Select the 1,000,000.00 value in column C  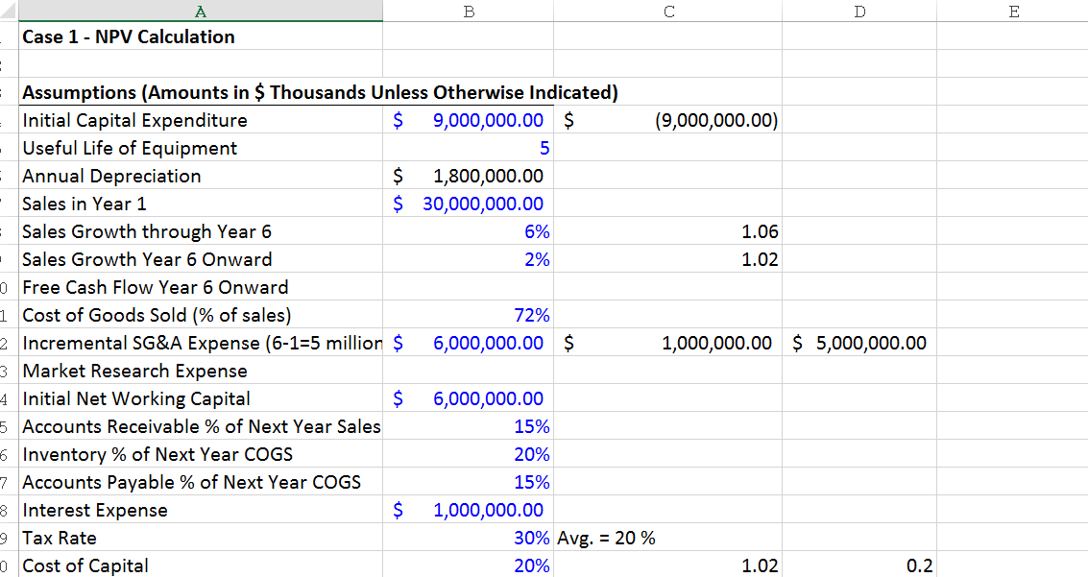tap(668, 343)
